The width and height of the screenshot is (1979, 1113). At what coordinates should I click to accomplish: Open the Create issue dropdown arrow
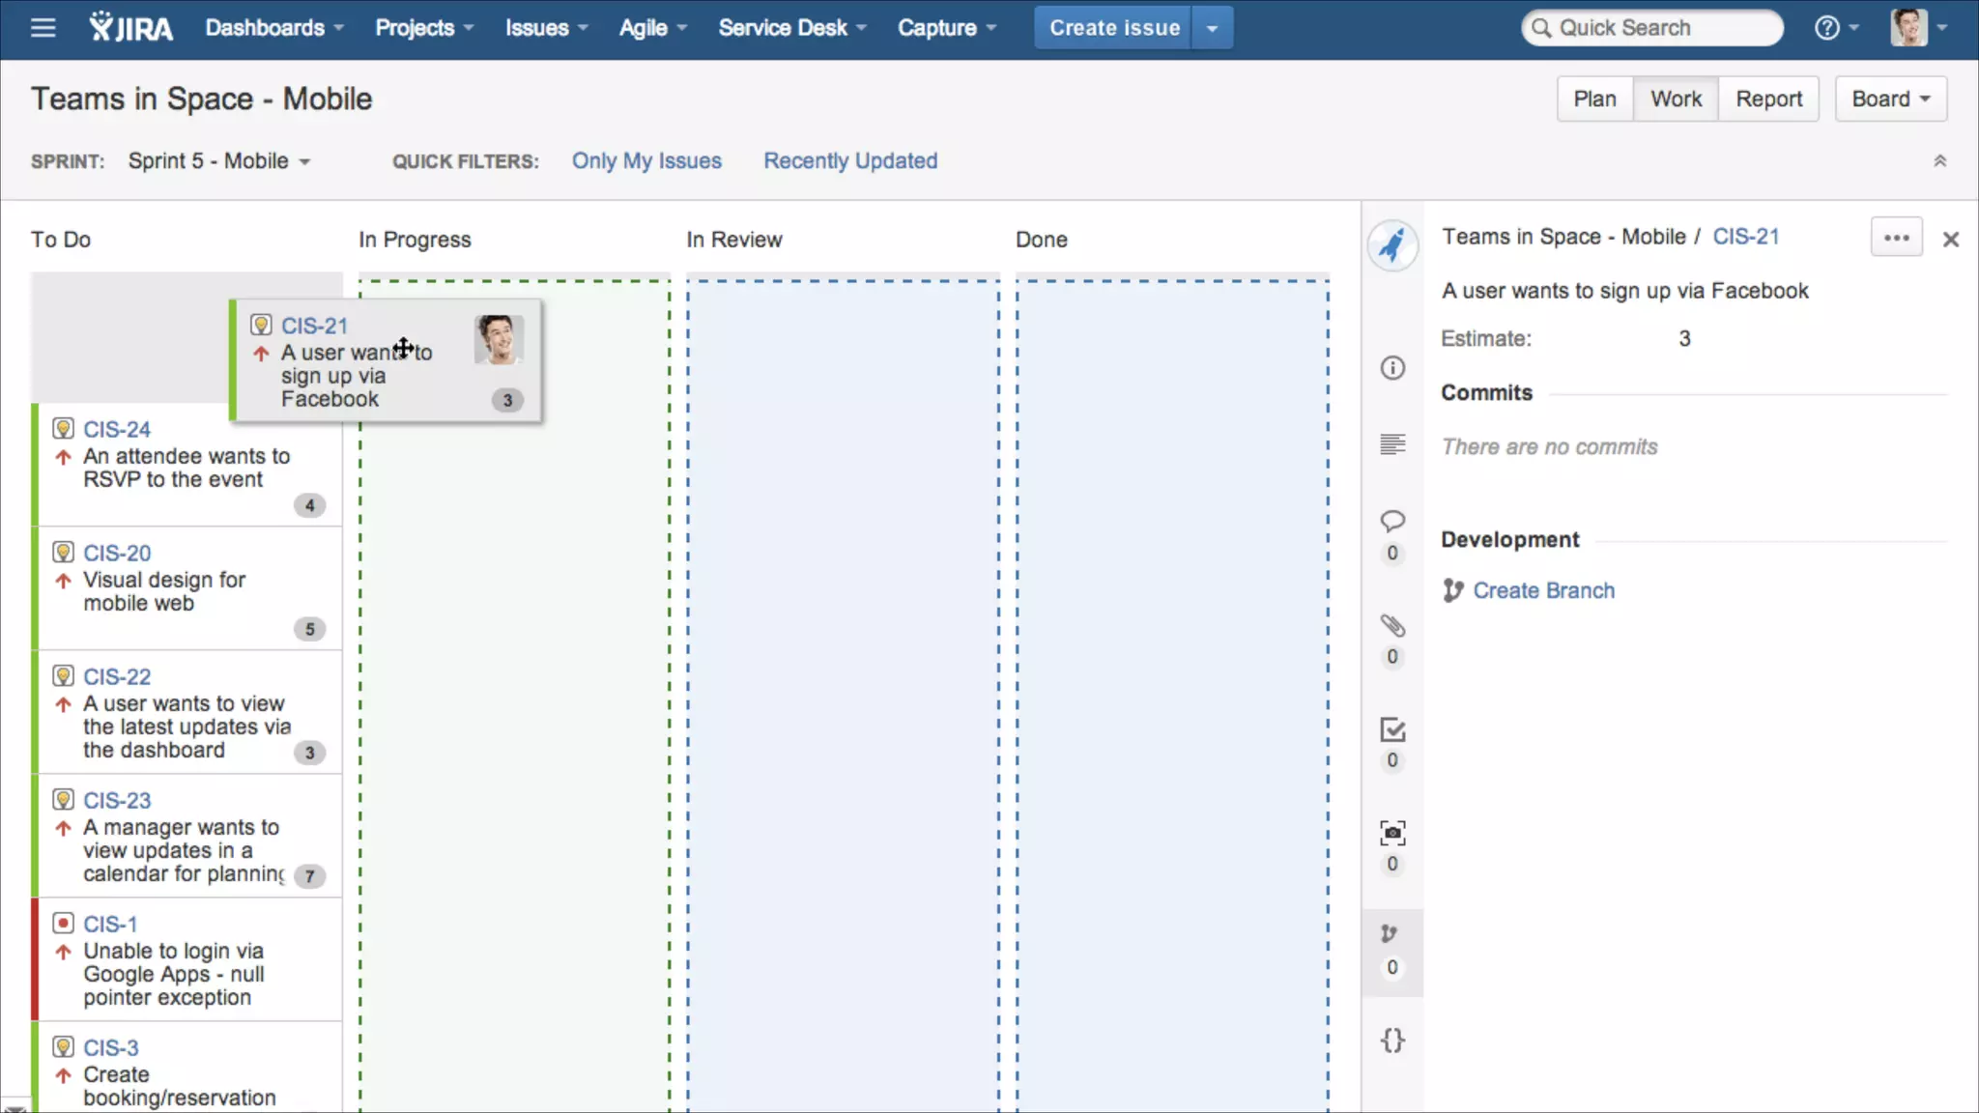click(x=1212, y=28)
